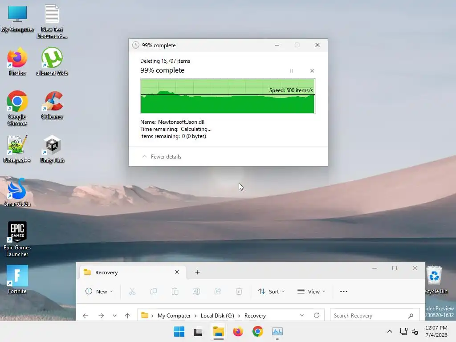Image resolution: width=456 pixels, height=342 pixels.
Task: Collapse dialog with Fewer details
Action: (161, 156)
